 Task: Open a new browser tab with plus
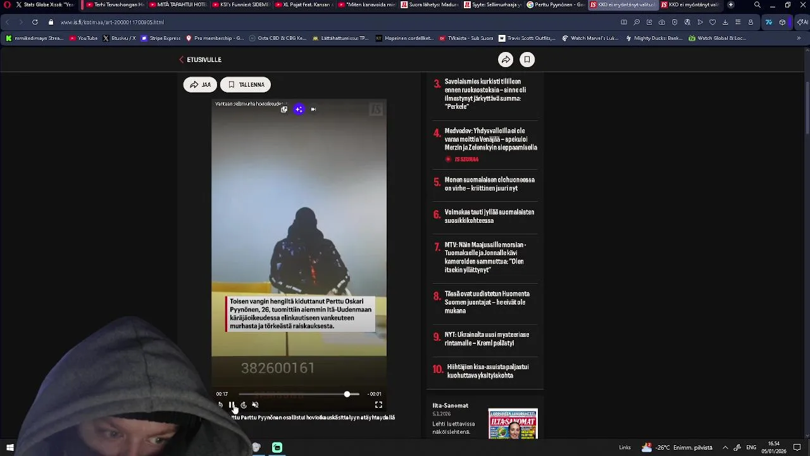point(731,4)
